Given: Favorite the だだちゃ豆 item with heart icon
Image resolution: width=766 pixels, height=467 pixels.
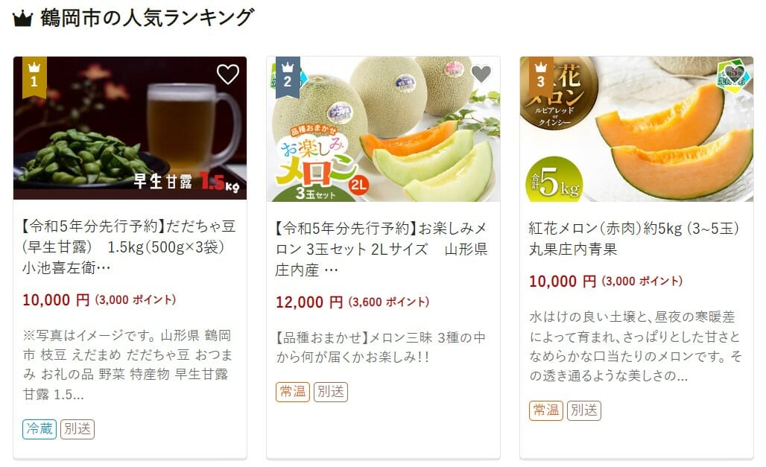Looking at the screenshot, I should [x=228, y=74].
